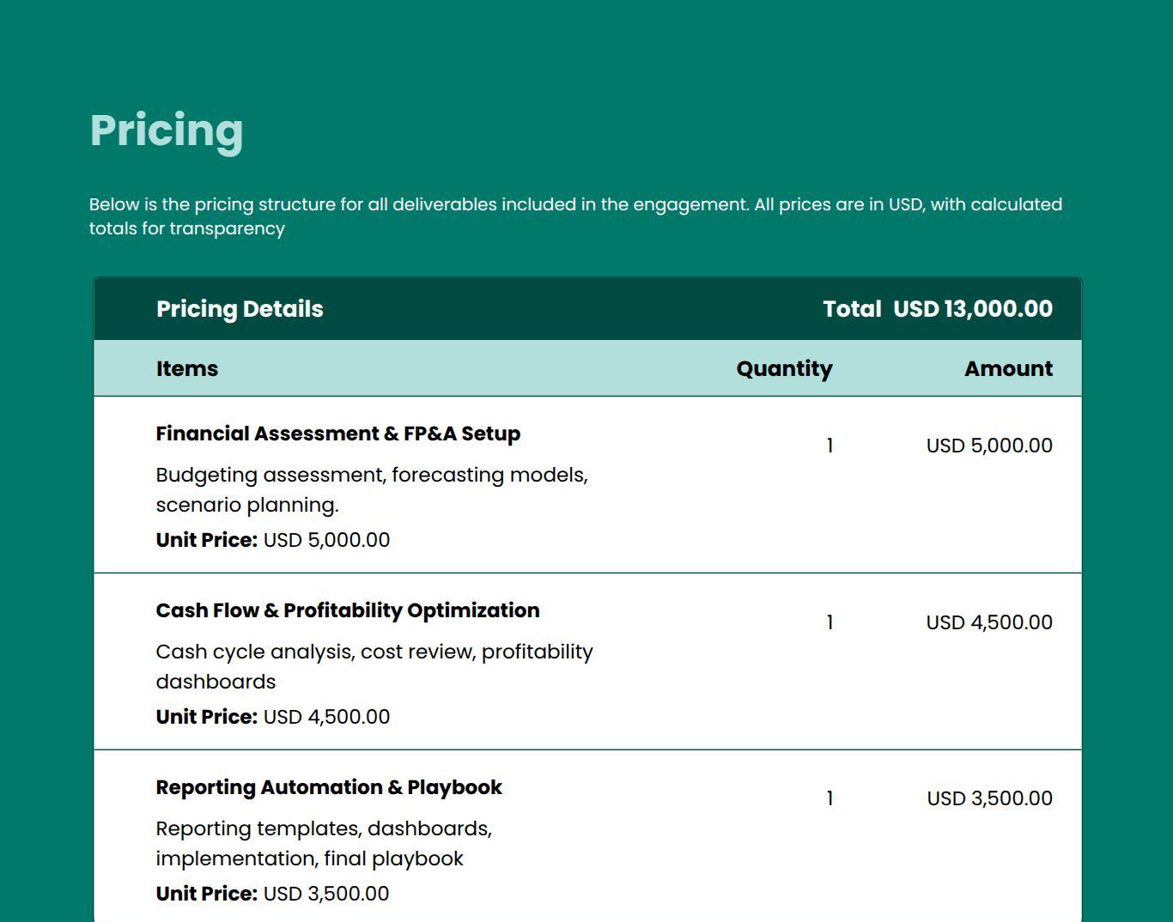The image size is (1173, 922).
Task: Select the budgeting assessment description text
Action: pyautogui.click(x=372, y=489)
